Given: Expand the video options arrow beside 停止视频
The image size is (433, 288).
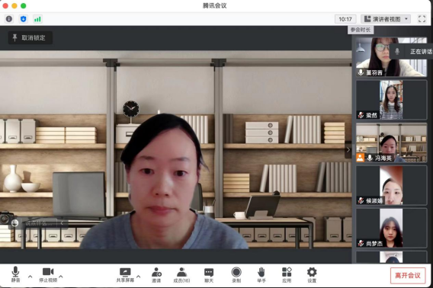Looking at the screenshot, I should (x=61, y=276).
